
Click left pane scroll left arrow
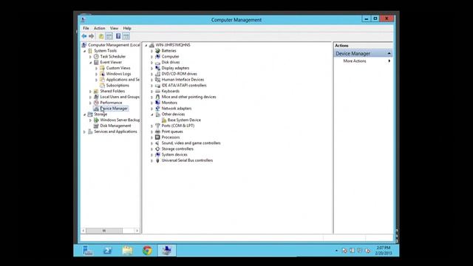click(x=84, y=231)
